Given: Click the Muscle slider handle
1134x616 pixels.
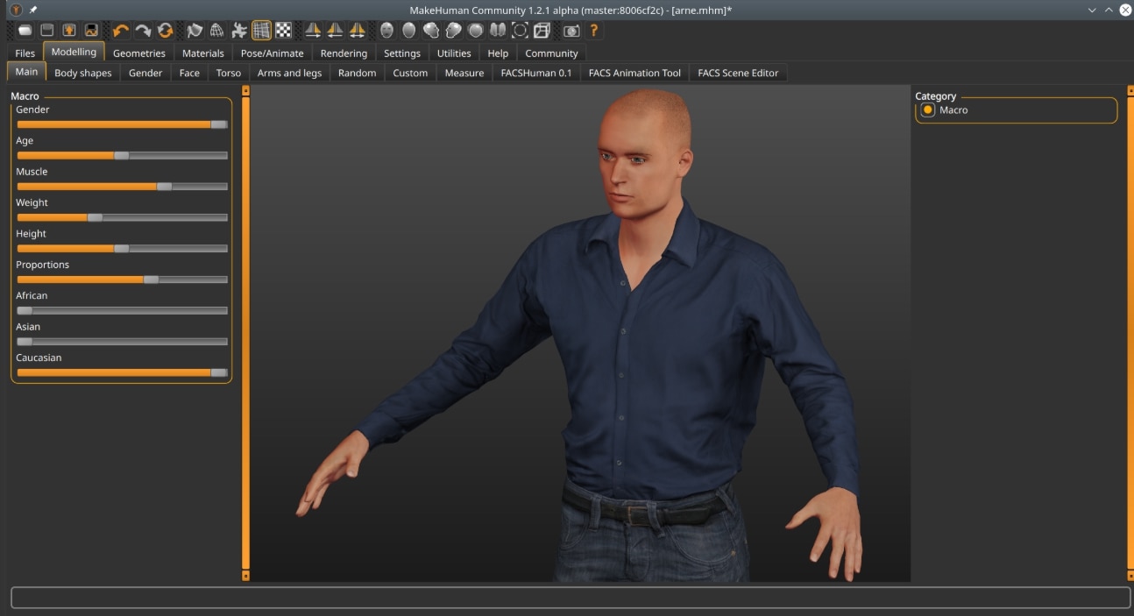Looking at the screenshot, I should click(164, 187).
